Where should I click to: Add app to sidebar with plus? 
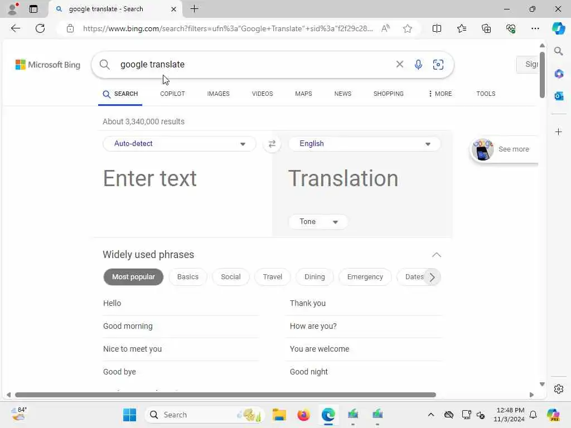tap(559, 132)
